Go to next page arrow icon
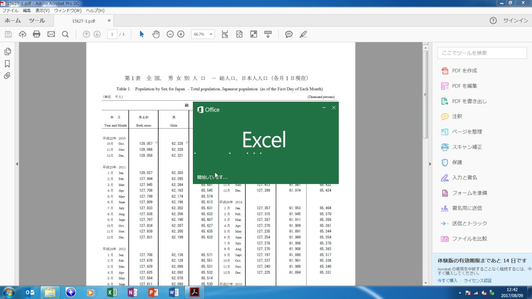Screen dimensions: 532x299 (x=97, y=34)
